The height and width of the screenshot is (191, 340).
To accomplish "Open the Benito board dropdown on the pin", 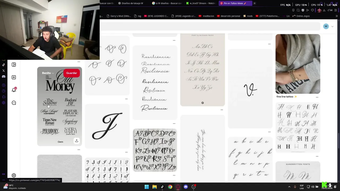I will pos(48,73).
